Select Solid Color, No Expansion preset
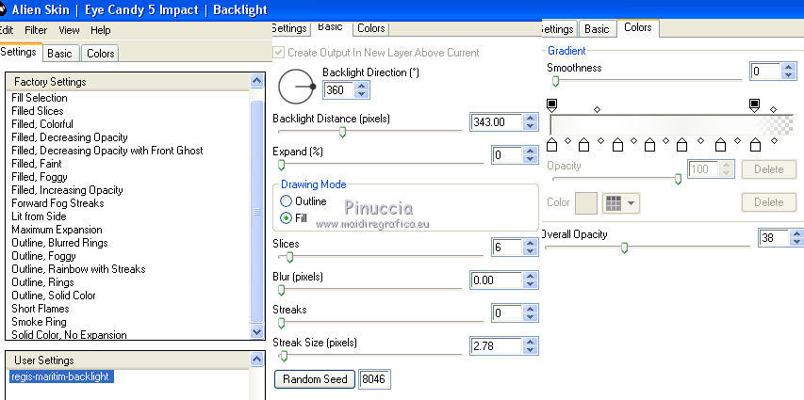Viewport: 804px width, 400px height. tap(69, 335)
